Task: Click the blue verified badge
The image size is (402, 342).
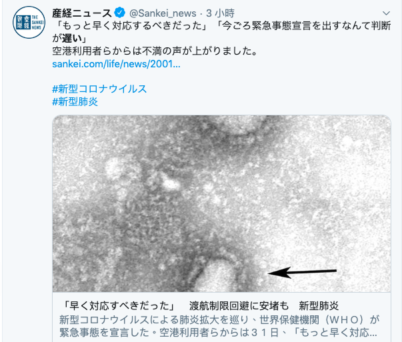Action: tap(120, 13)
